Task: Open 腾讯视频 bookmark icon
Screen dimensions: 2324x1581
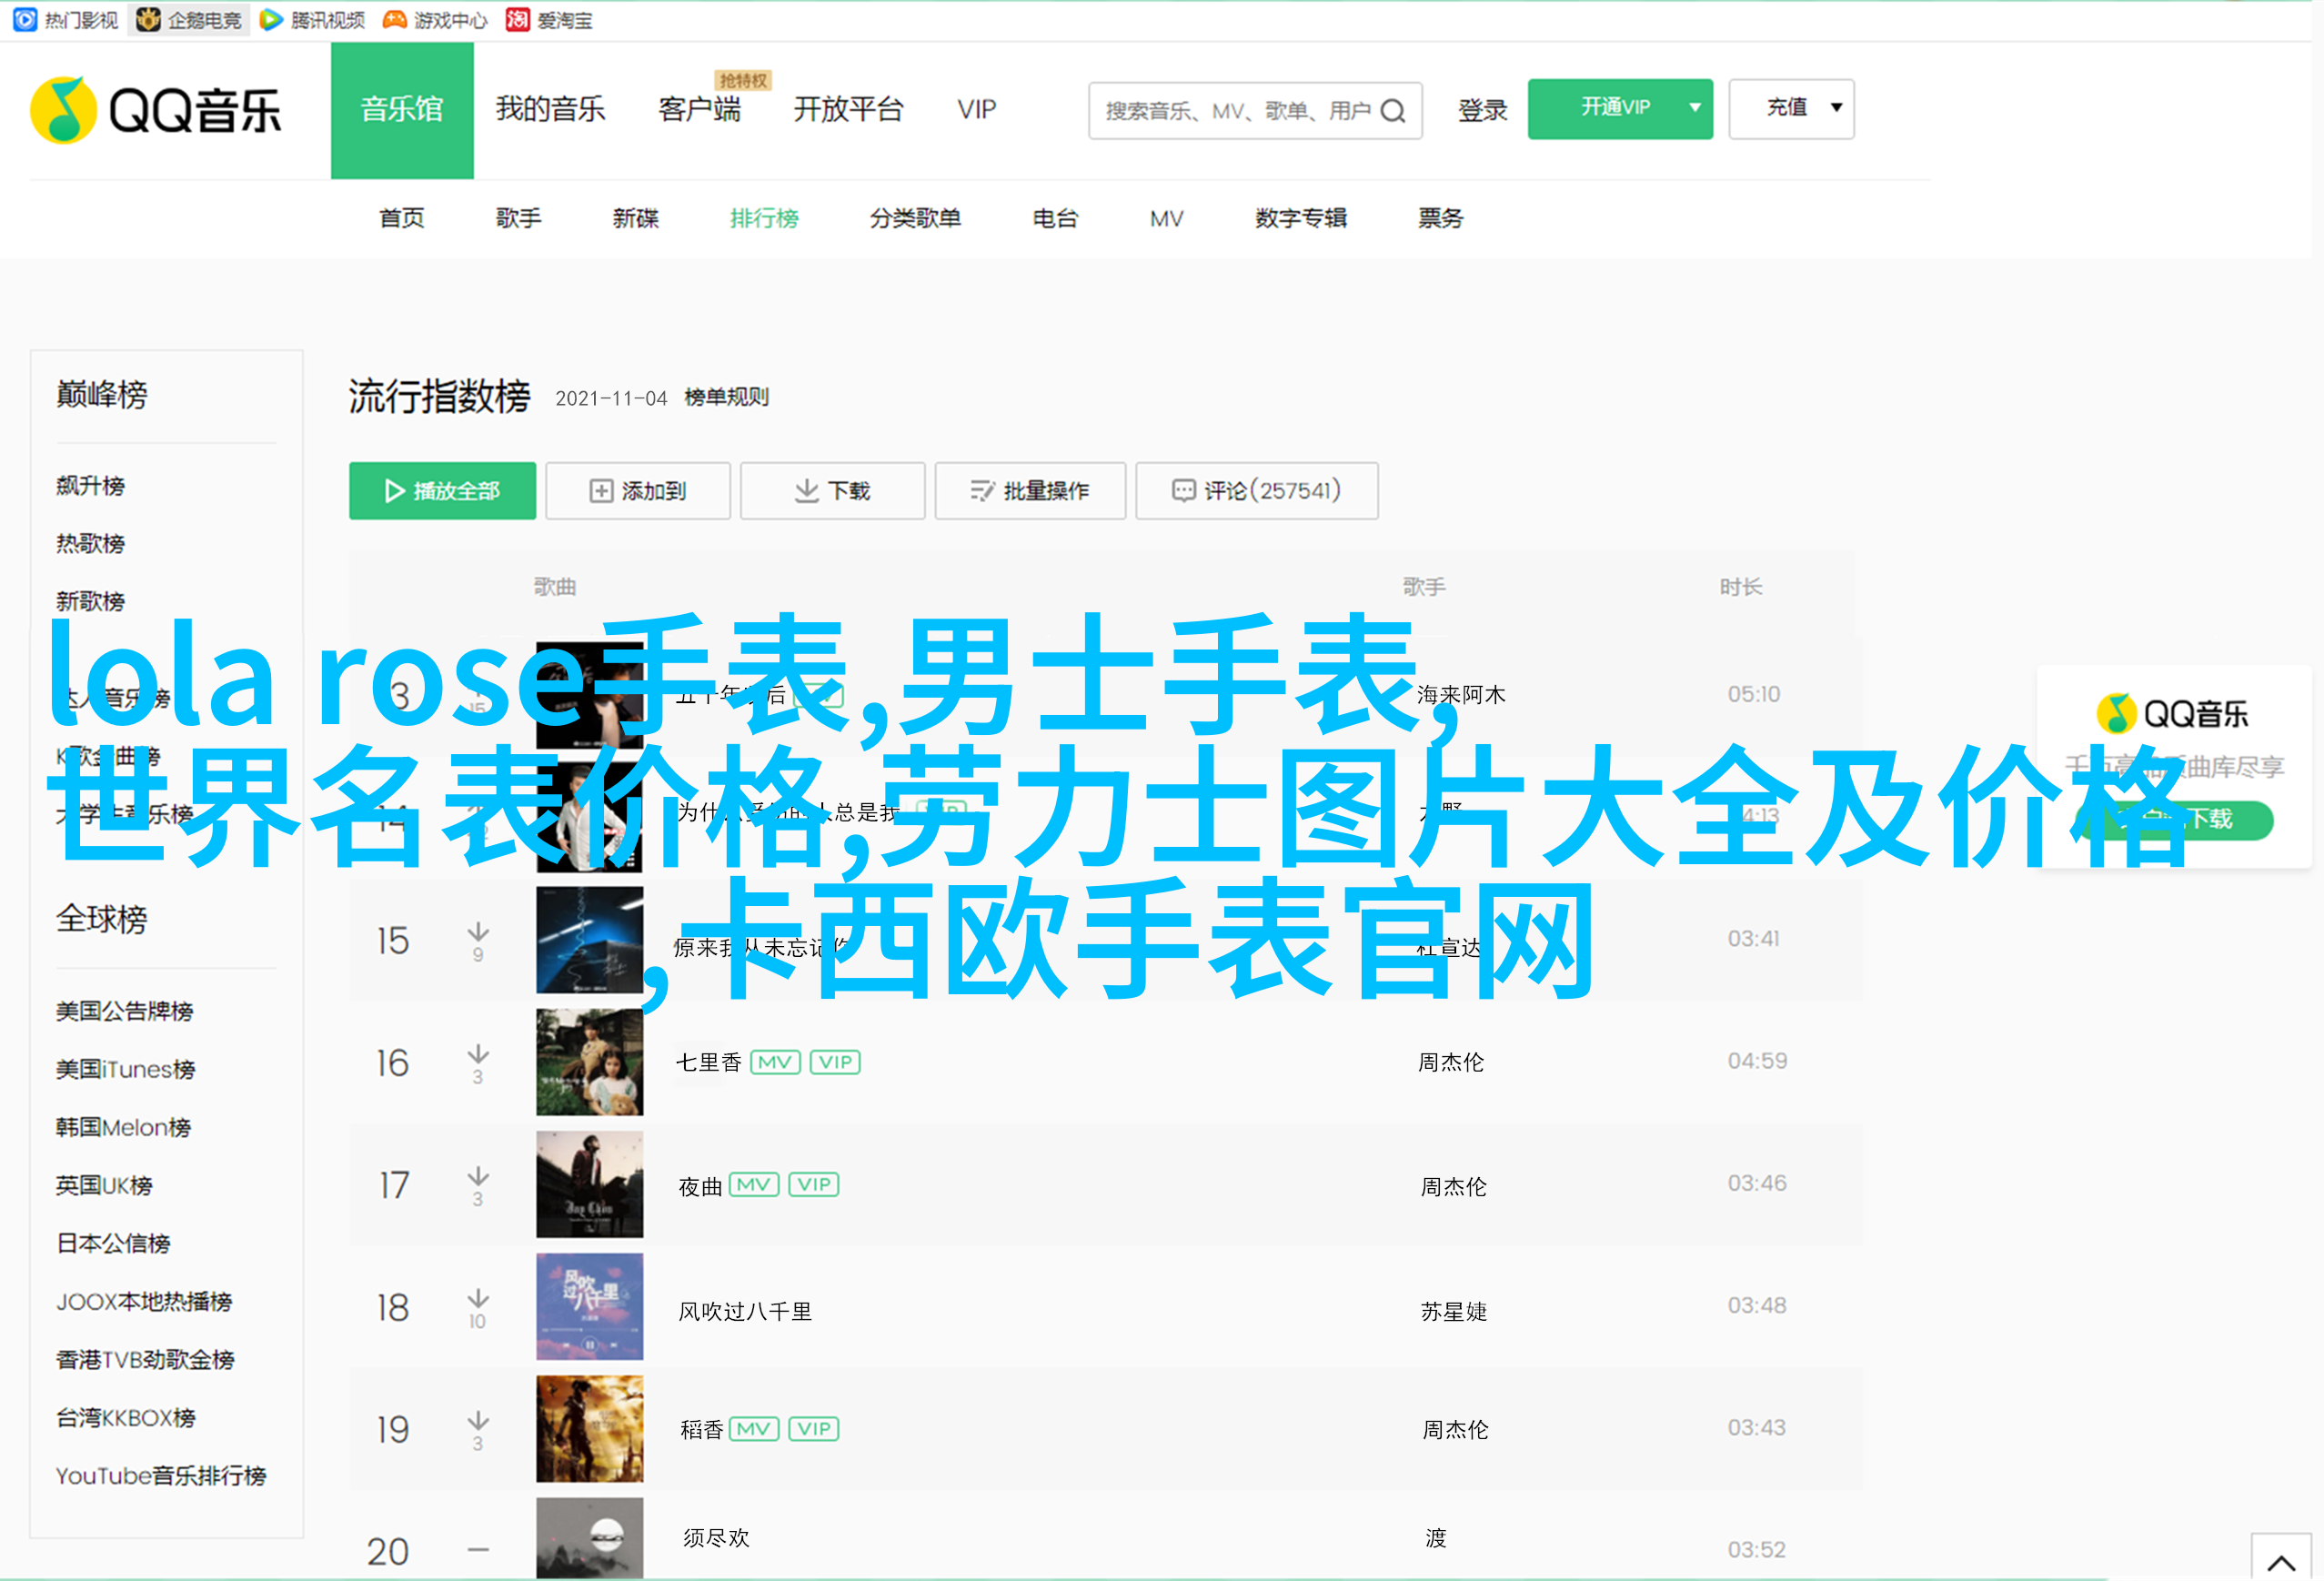Action: [271, 20]
